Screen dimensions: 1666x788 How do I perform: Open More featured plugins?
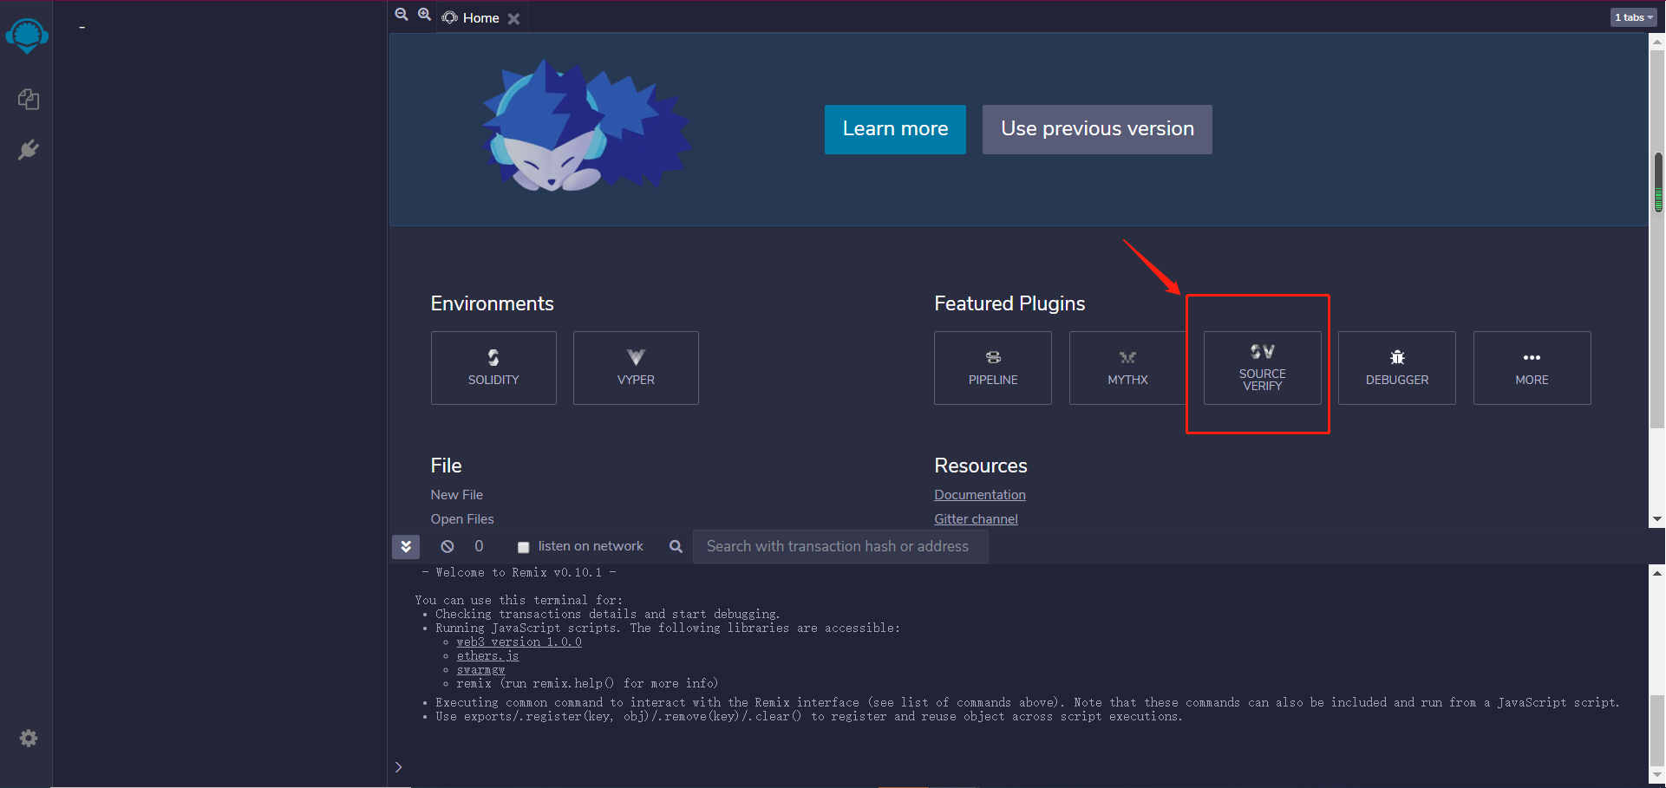point(1532,368)
